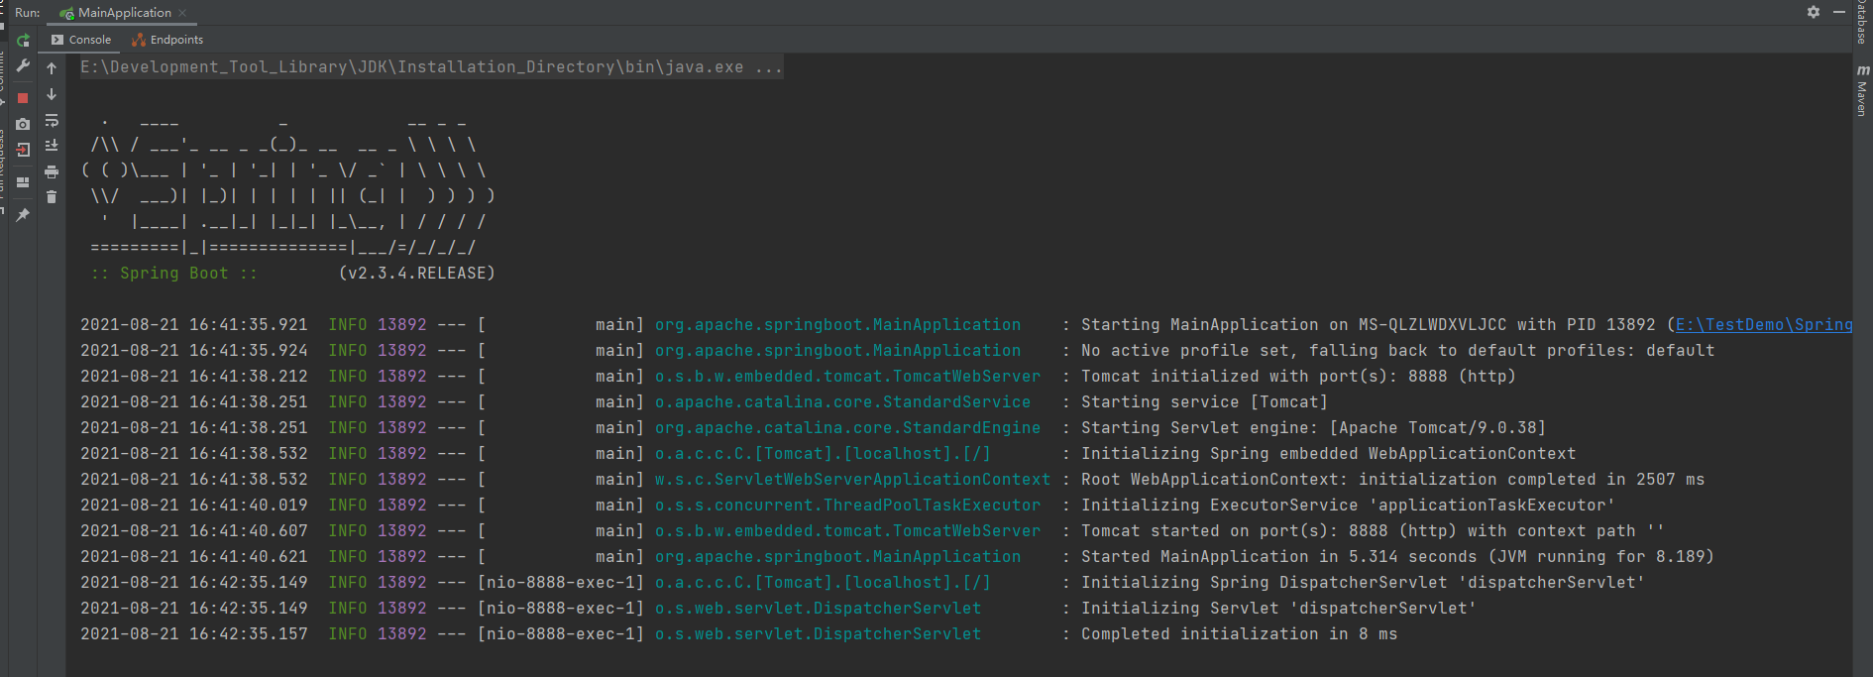The width and height of the screenshot is (1873, 677).
Task: Close the MainApplication run tab
Action: point(182,13)
